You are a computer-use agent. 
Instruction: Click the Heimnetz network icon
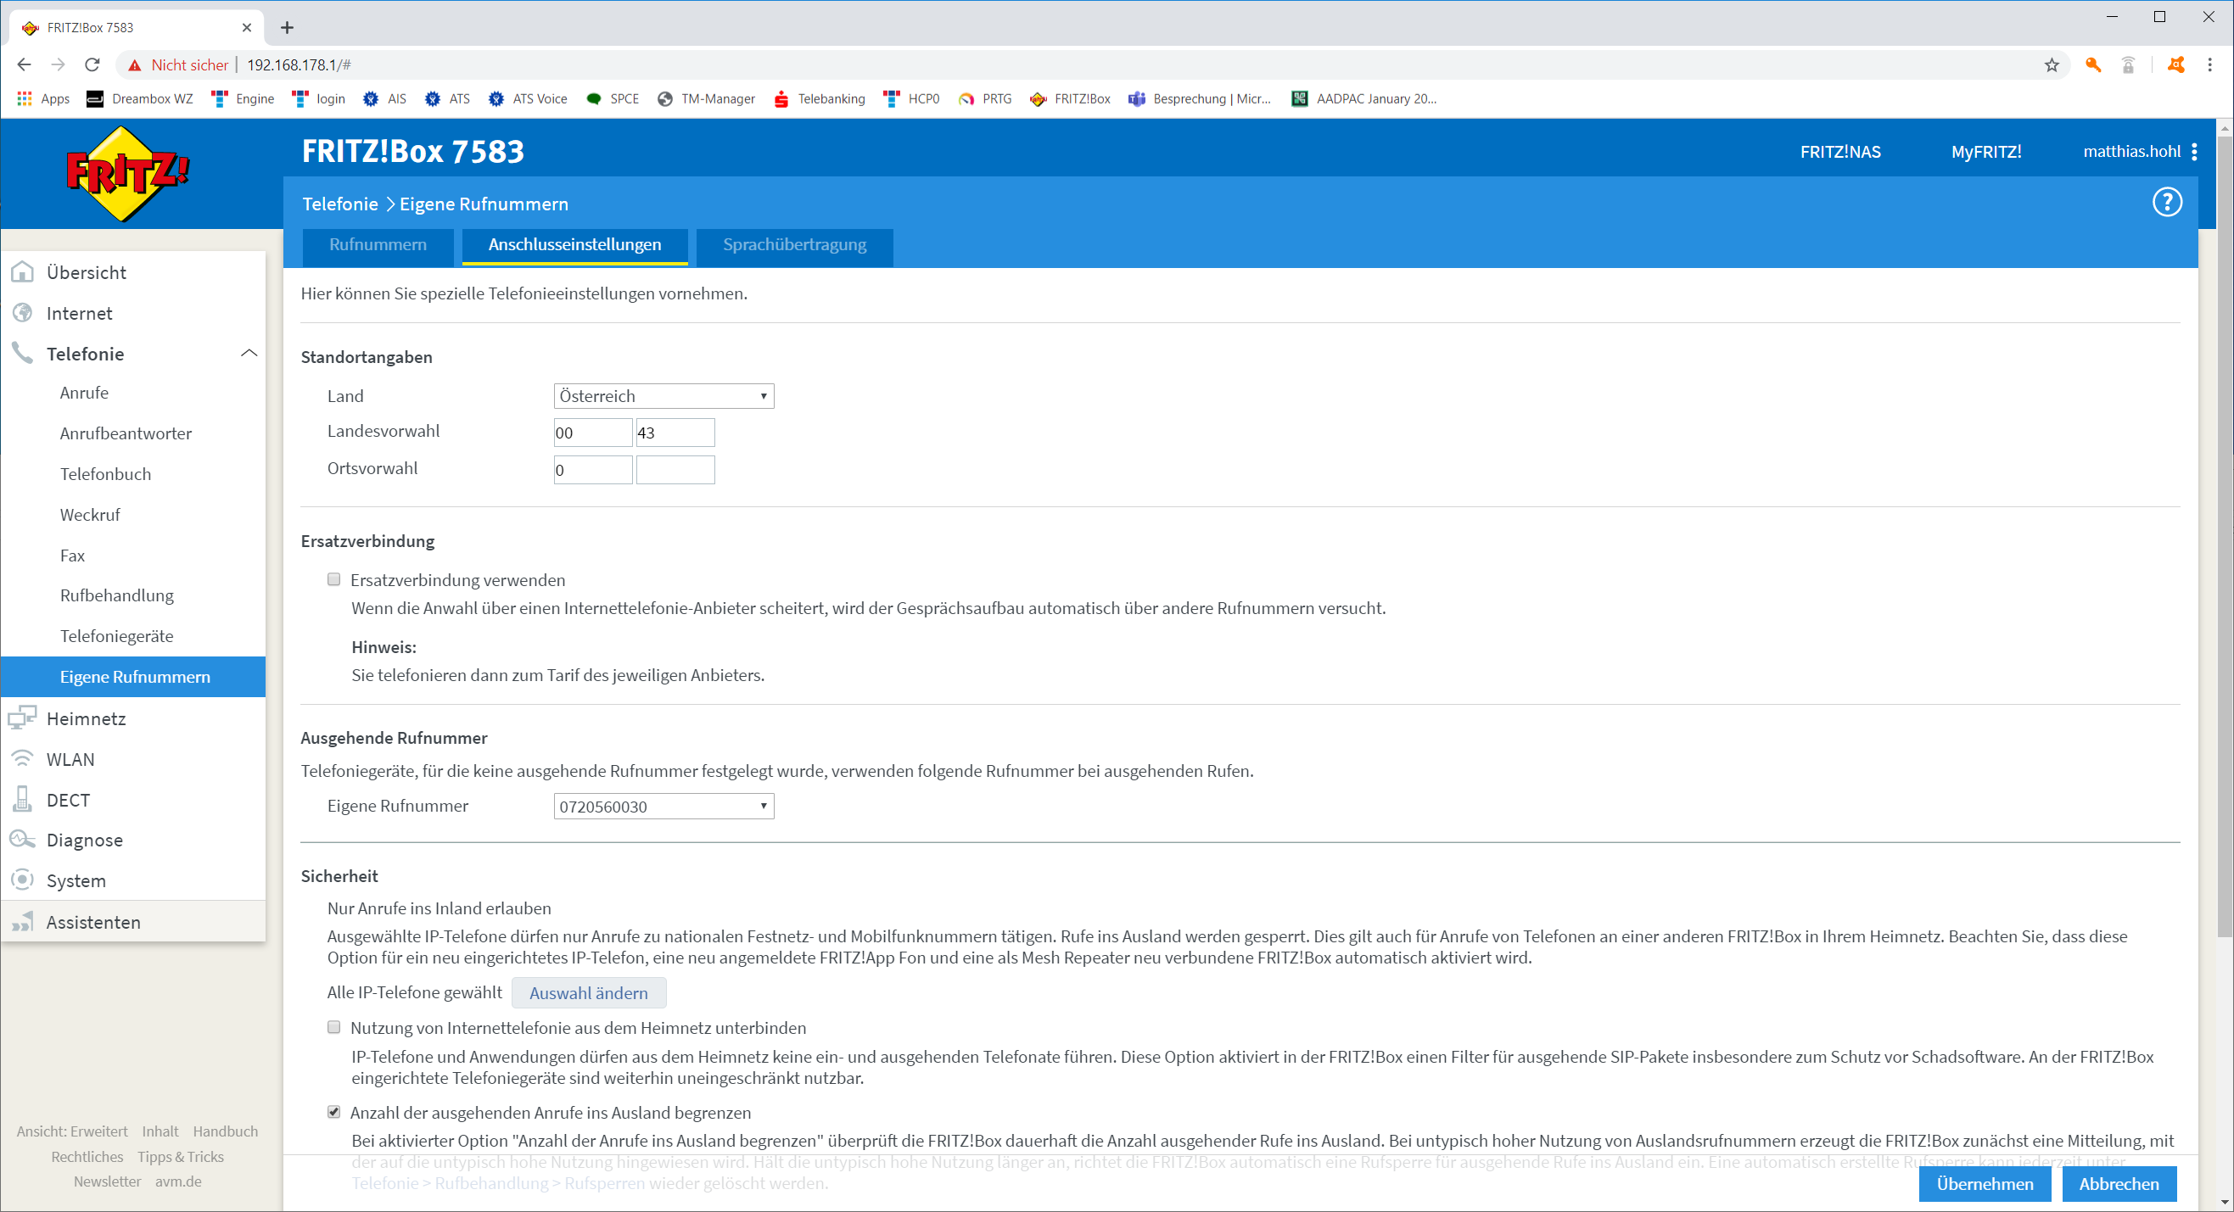pos(23,718)
